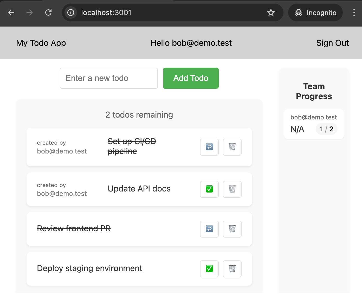Click the browser reload icon
The height and width of the screenshot is (294, 362).
coord(48,12)
